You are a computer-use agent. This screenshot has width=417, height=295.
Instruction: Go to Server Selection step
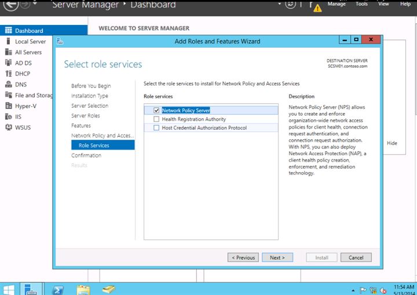pos(90,105)
